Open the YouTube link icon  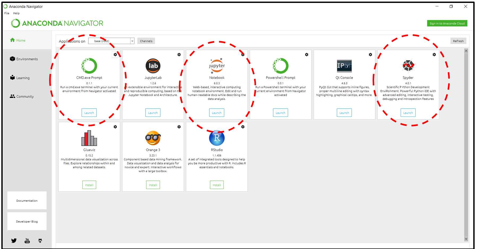click(x=27, y=241)
